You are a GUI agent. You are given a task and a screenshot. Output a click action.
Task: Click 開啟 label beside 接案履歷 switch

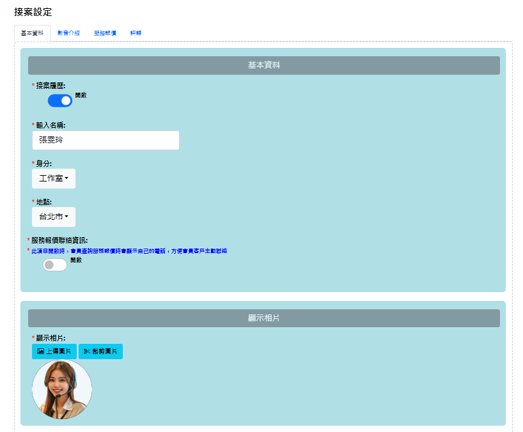click(81, 95)
